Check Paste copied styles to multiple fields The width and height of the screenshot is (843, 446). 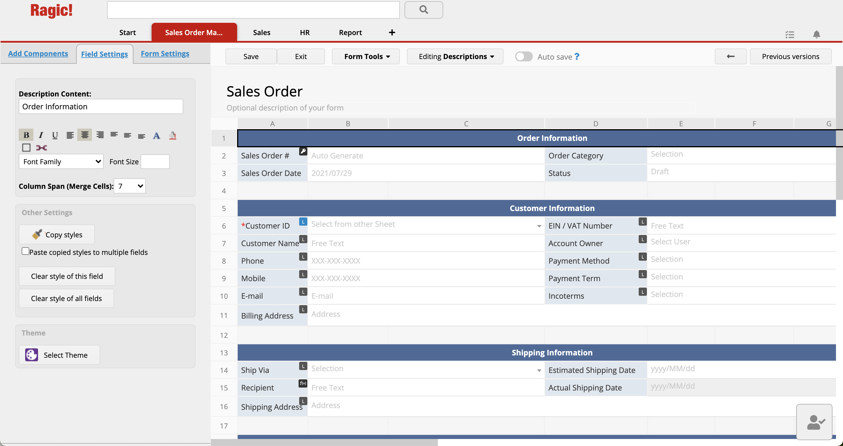click(x=25, y=250)
